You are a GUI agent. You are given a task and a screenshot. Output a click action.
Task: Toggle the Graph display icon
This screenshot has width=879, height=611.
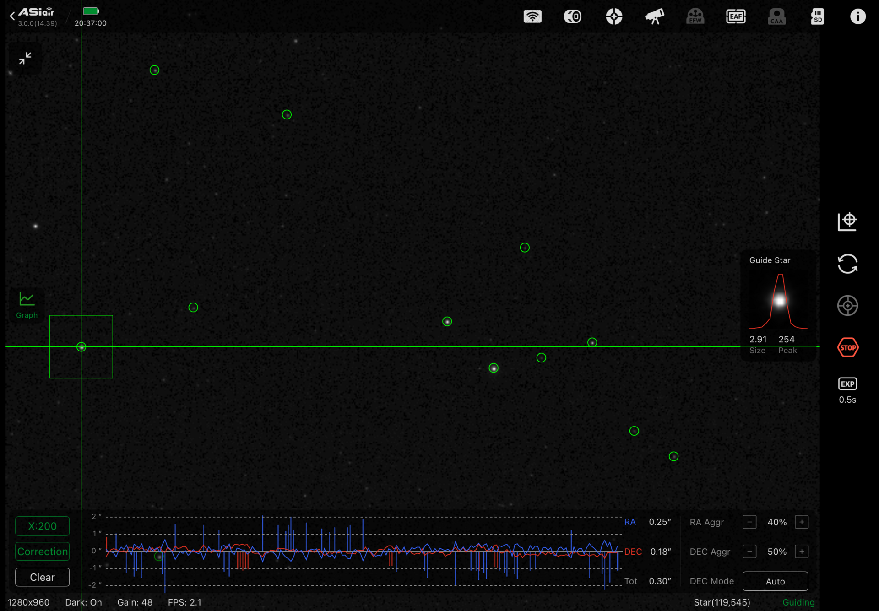point(27,305)
